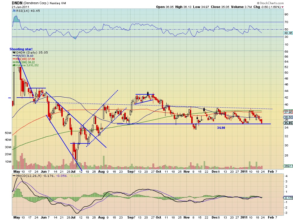This screenshot has width=293, height=220.
Task: Click the red down arrow after Chg value
Action: (x=283, y=7)
